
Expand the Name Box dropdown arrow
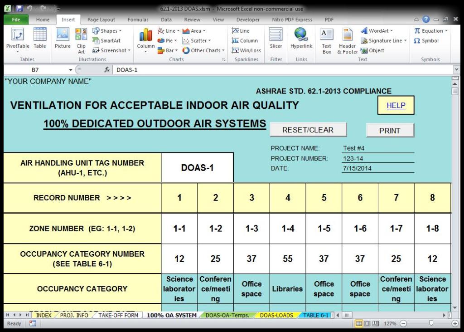tap(70, 70)
